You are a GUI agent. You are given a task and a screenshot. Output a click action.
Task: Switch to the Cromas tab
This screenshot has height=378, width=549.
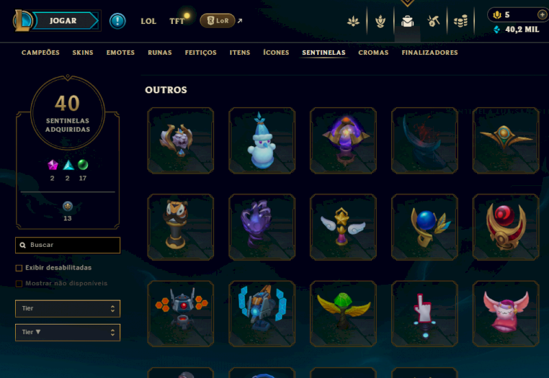[373, 53]
